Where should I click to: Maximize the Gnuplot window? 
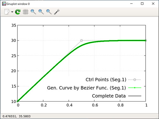pos(142,4)
